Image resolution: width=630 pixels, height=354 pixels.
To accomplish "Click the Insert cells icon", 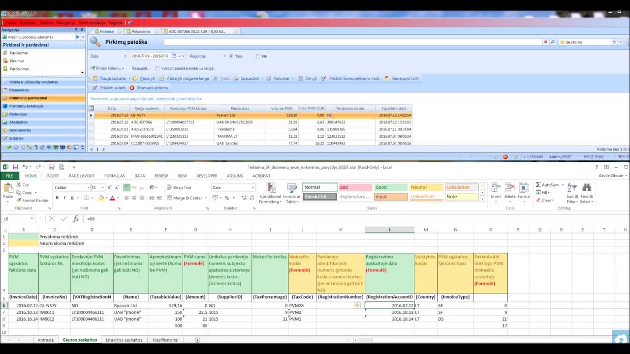I will [x=496, y=188].
